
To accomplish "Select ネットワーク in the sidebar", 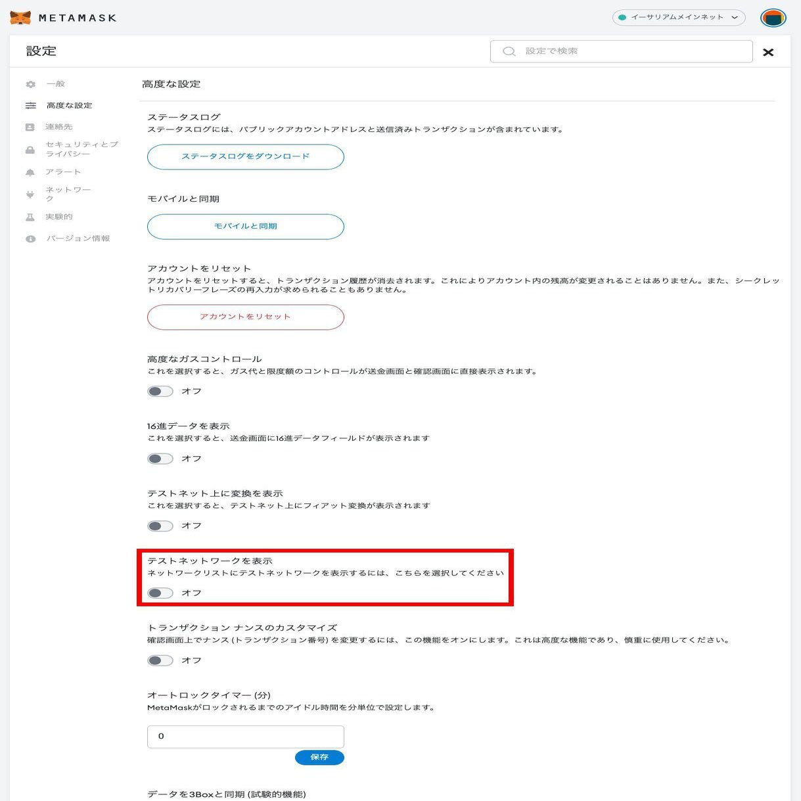I will tap(30, 194).
